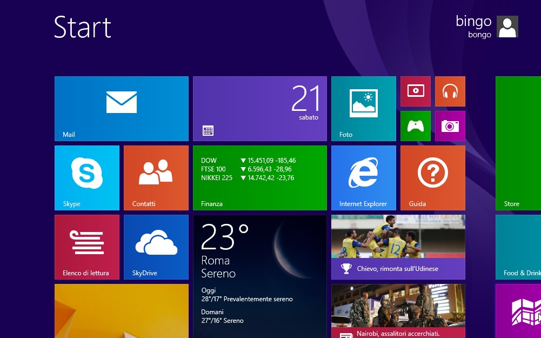Image resolution: width=541 pixels, height=338 pixels.
Task: Click the bingo user name
Action: (473, 22)
